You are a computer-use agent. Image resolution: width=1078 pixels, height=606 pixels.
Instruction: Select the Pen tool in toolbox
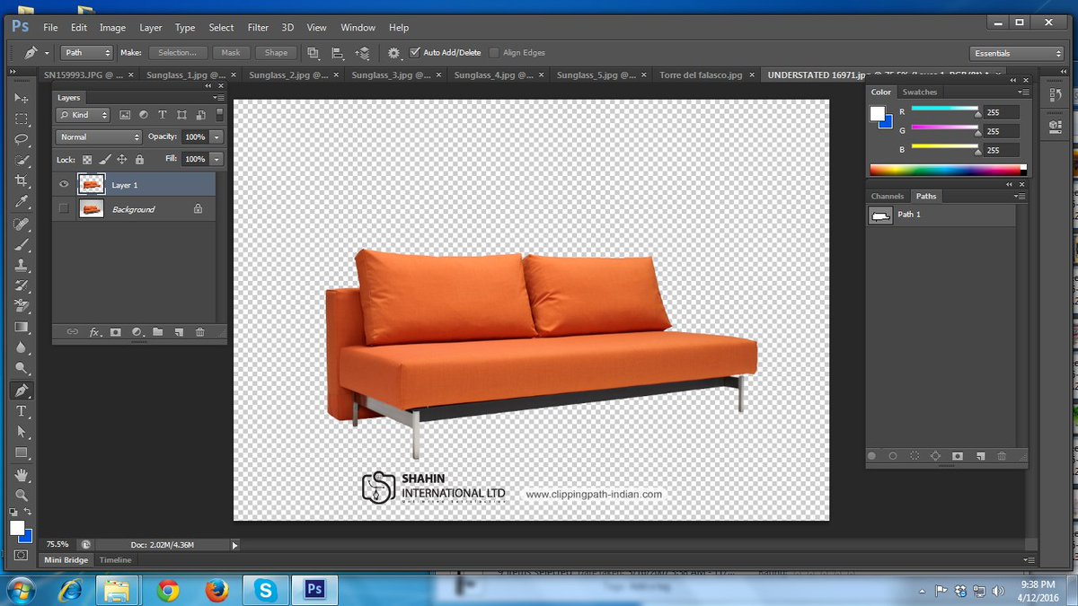tap(22, 390)
